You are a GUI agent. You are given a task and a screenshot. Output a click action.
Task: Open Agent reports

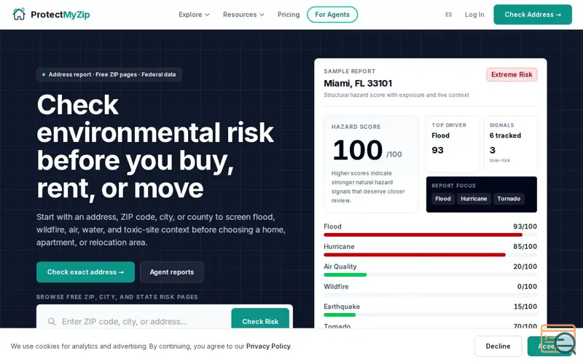[172, 272]
